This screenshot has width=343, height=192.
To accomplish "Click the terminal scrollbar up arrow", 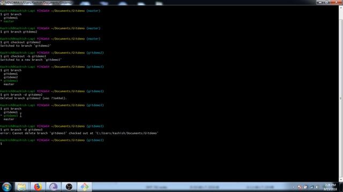I will [x=341, y=8].
